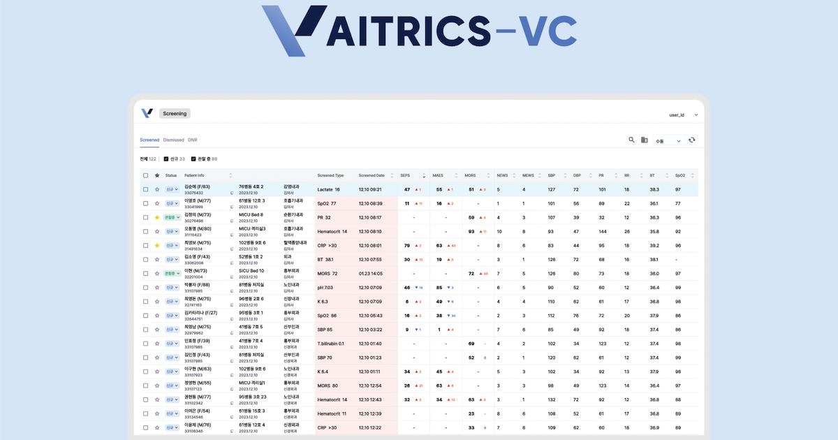Click the 전체 122 total filter
This screenshot has width=838, height=440.
pos(148,159)
